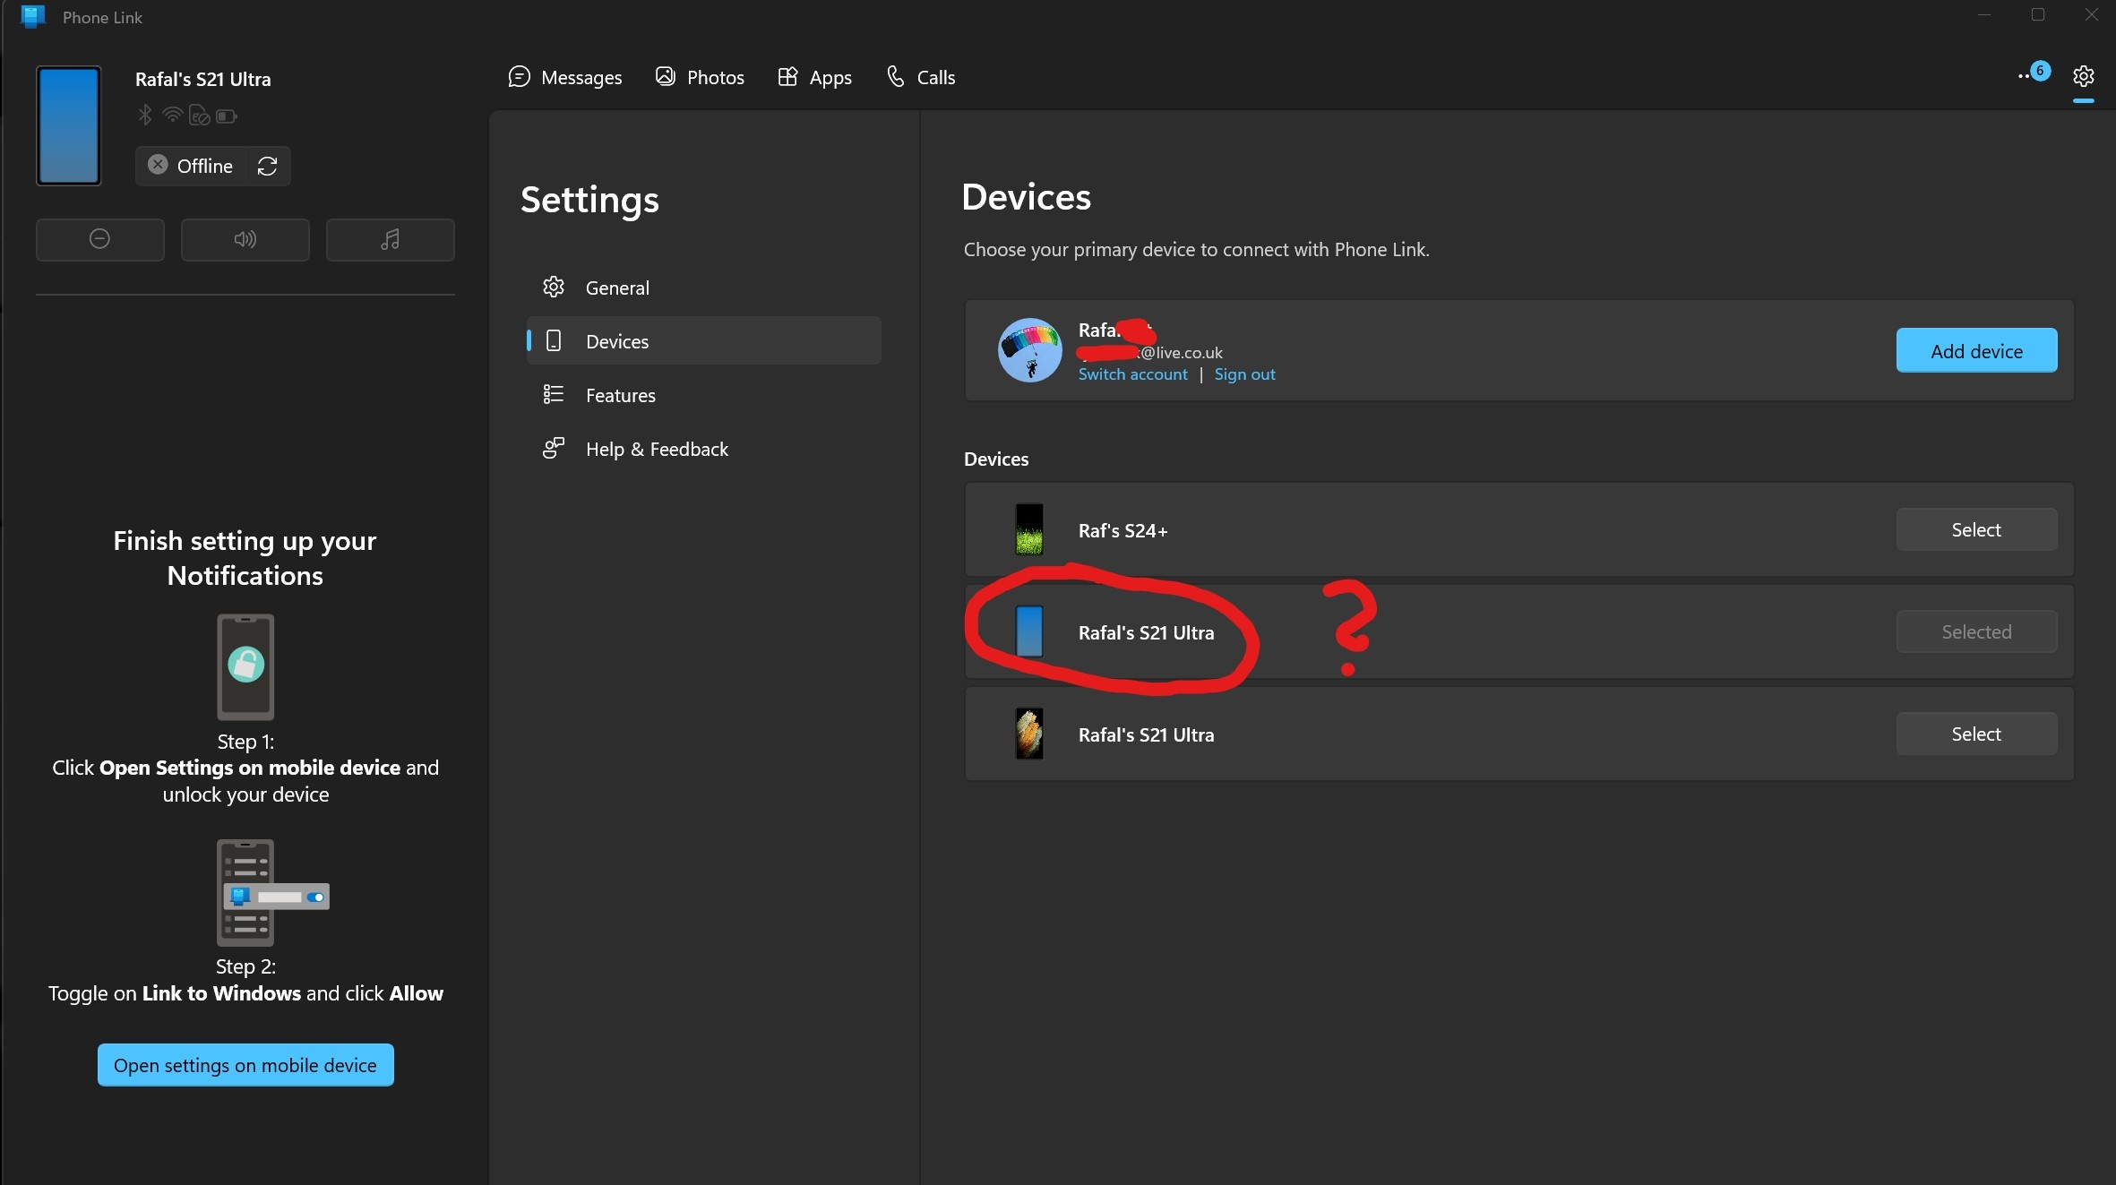Select General in the settings sidebar
This screenshot has width=2116, height=1185.
(616, 288)
